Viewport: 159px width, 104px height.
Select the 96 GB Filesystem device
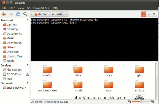[x=14, y=74]
